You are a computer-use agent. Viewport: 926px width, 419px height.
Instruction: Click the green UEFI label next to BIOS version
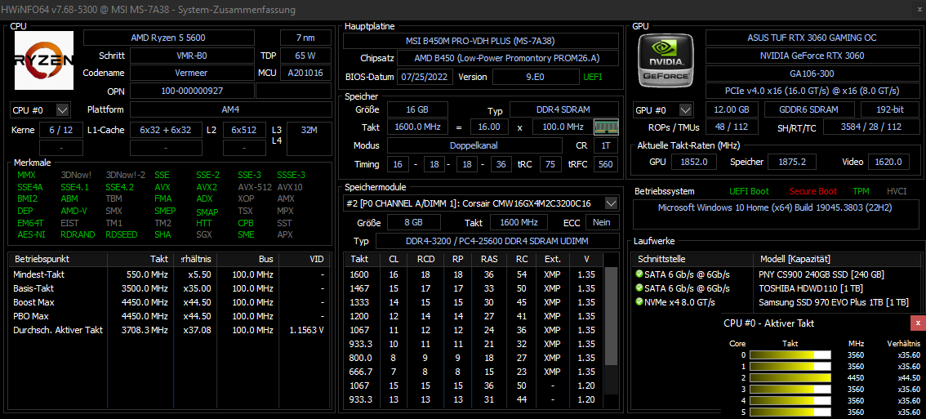tap(593, 77)
